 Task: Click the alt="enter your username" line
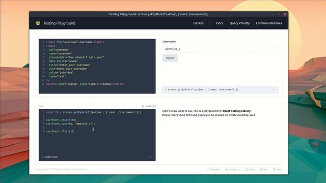(68, 69)
